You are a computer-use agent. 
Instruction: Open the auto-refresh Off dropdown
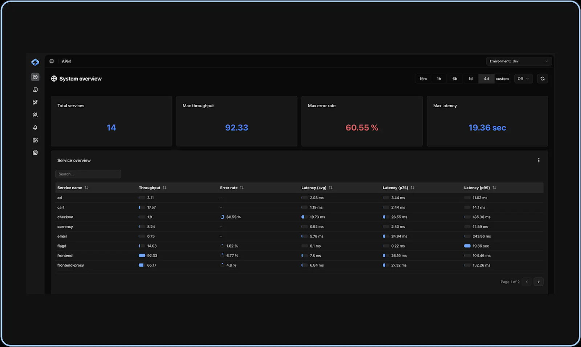pyautogui.click(x=523, y=79)
